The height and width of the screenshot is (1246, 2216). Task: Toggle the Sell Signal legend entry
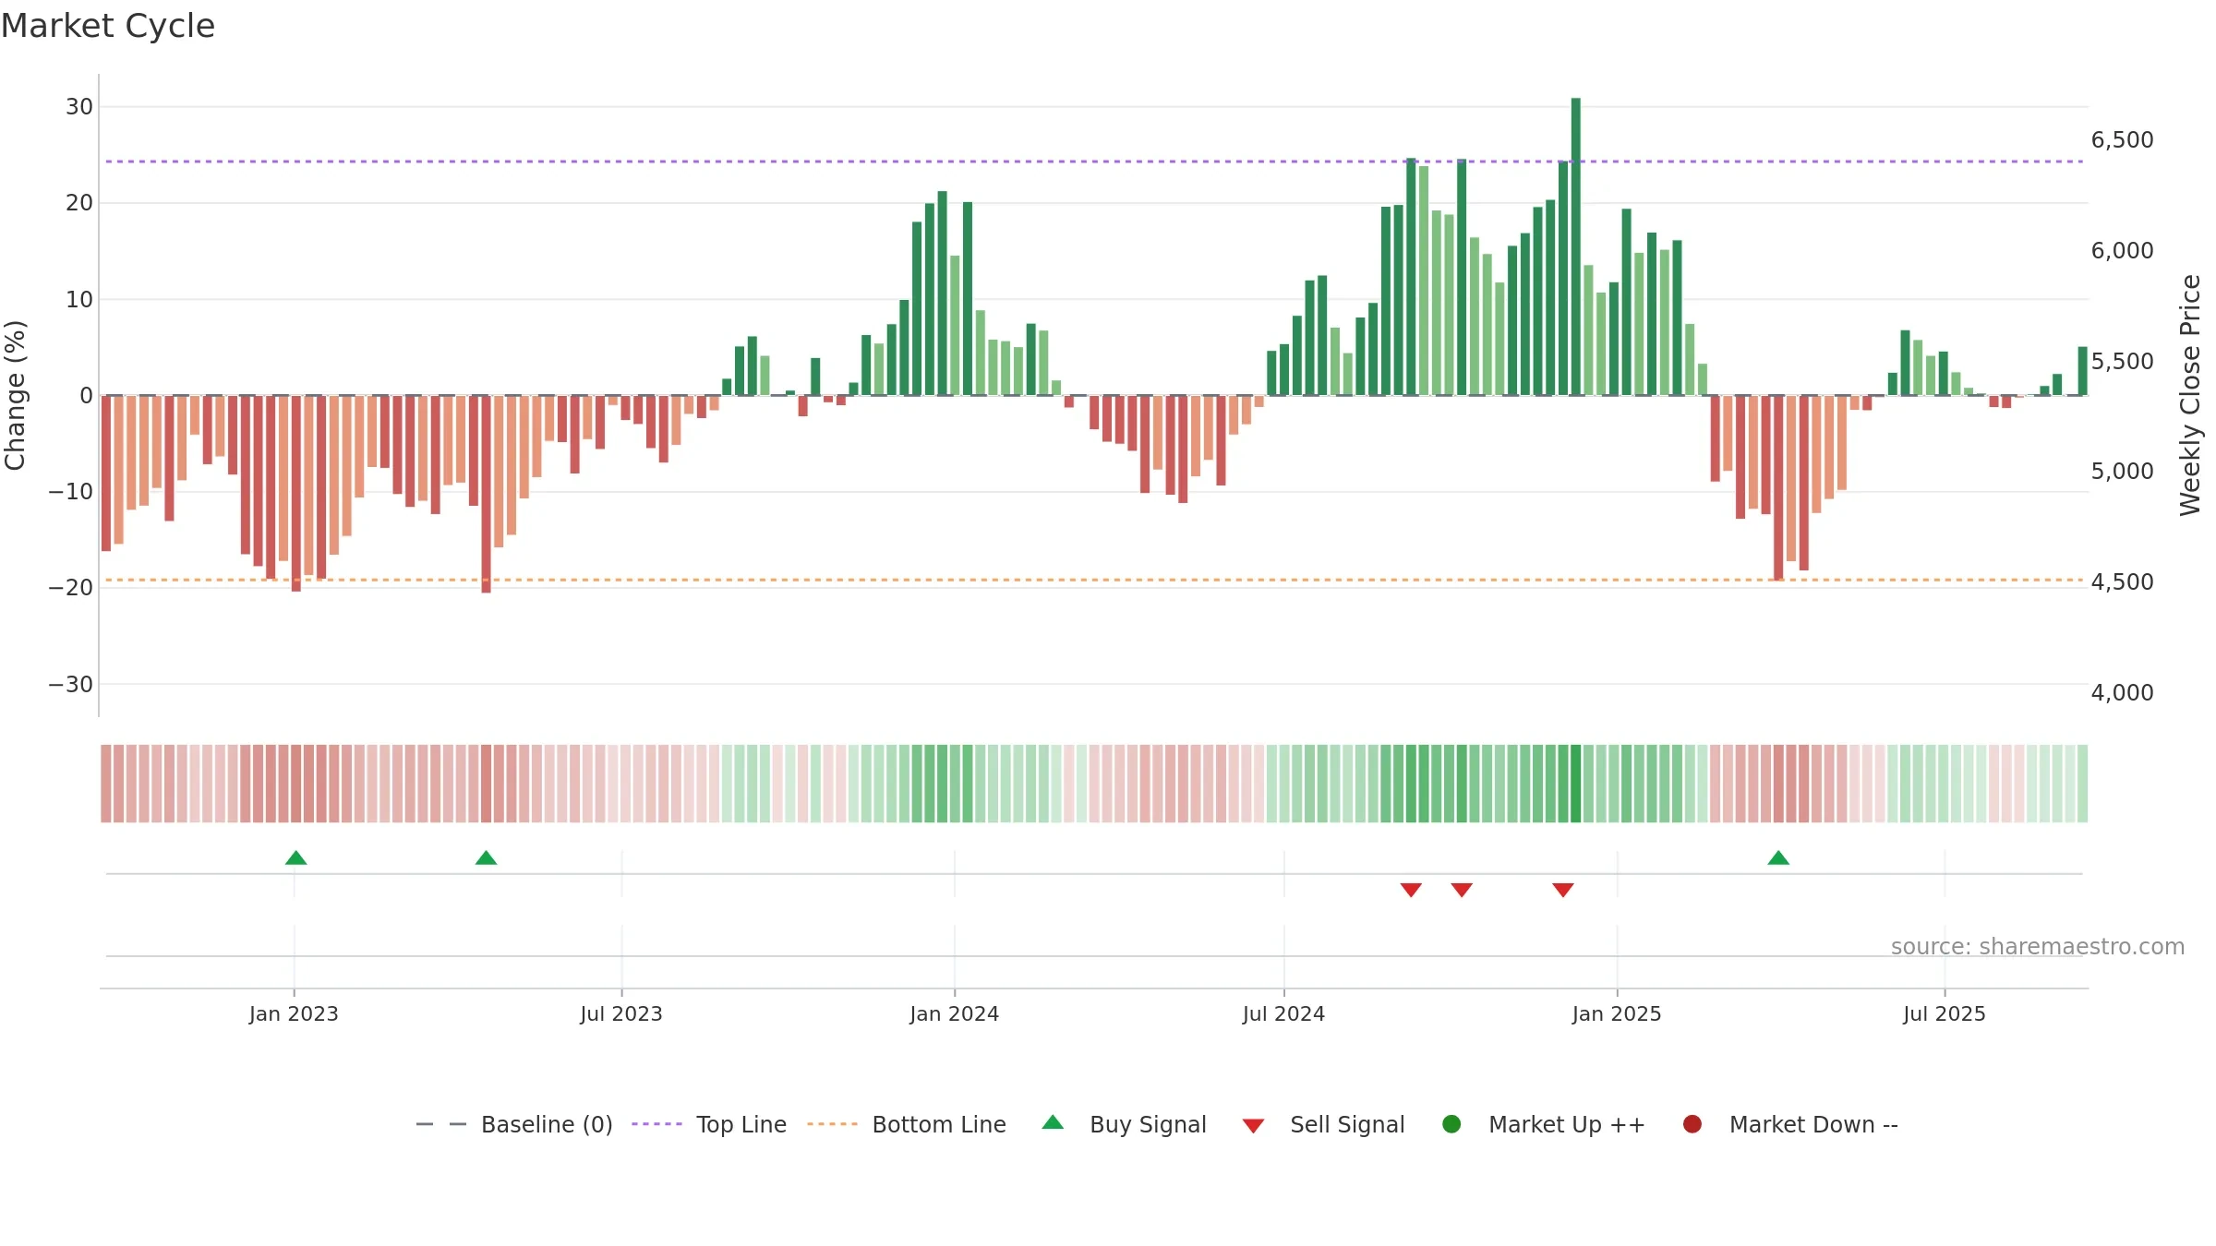pos(1323,1124)
